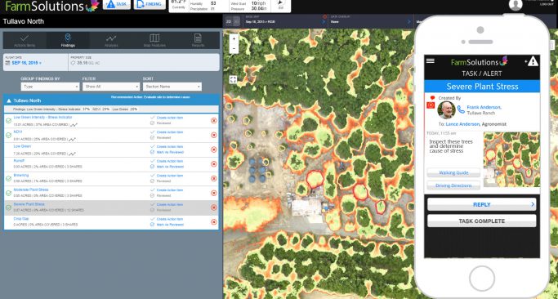This screenshot has width=558, height=299.
Task: Switch to the Reports tab
Action: 198,41
